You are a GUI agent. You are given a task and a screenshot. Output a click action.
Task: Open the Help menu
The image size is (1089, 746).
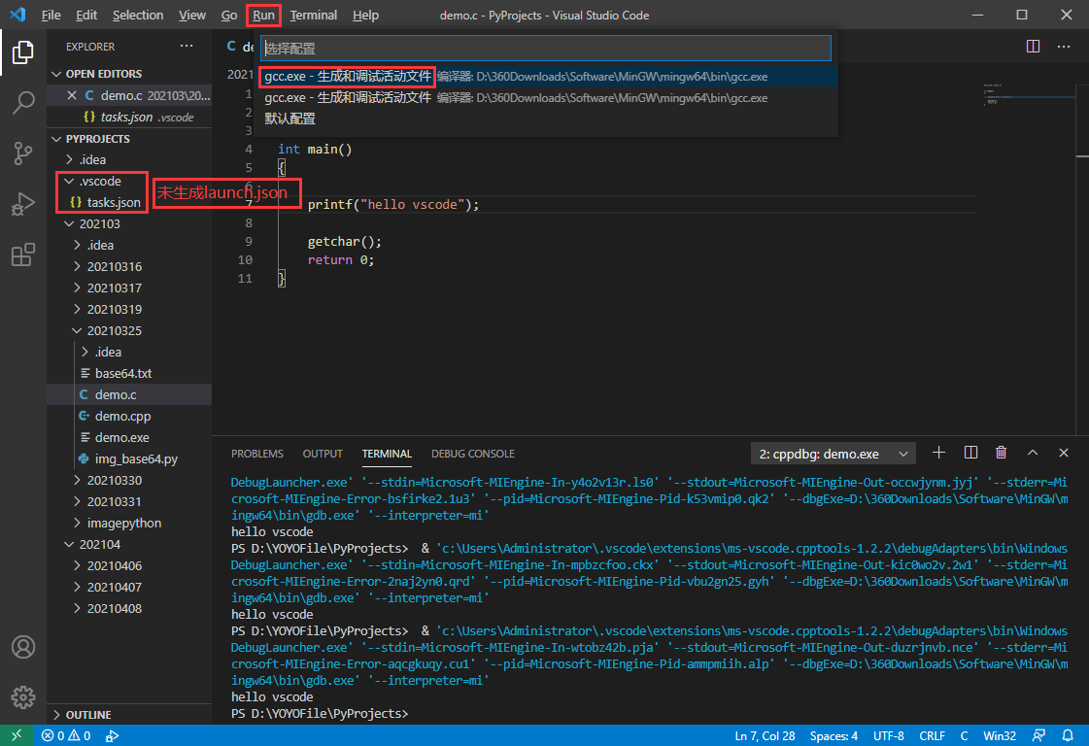[x=365, y=15]
